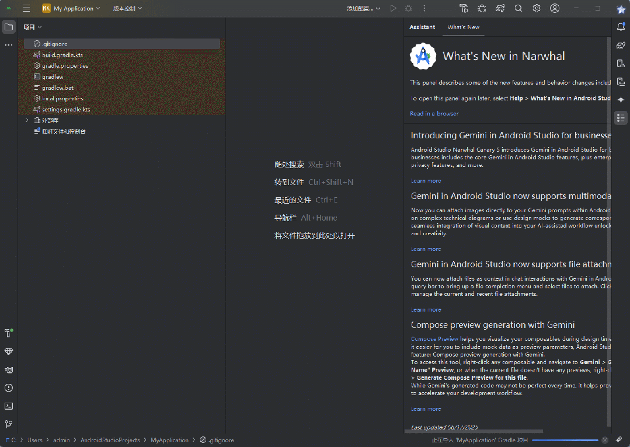
Task: Open More tool windows ellipsis
Action: [x=8, y=45]
